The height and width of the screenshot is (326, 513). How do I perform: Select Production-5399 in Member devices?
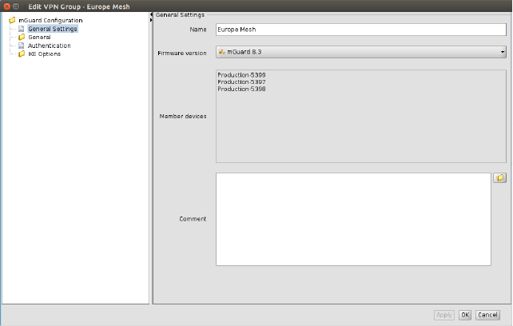click(241, 75)
